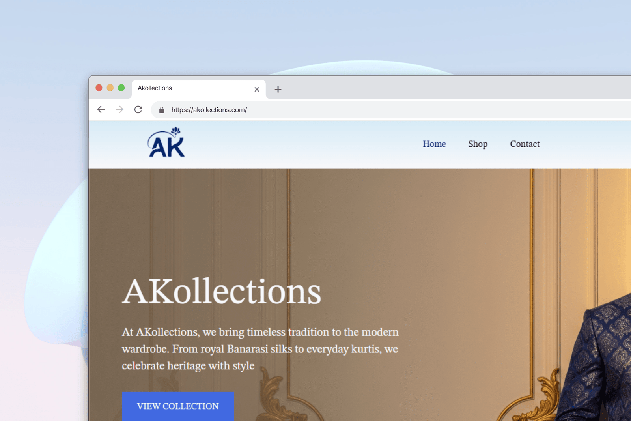Close the Akollections browser tab
This screenshot has width=631, height=421.
point(257,90)
